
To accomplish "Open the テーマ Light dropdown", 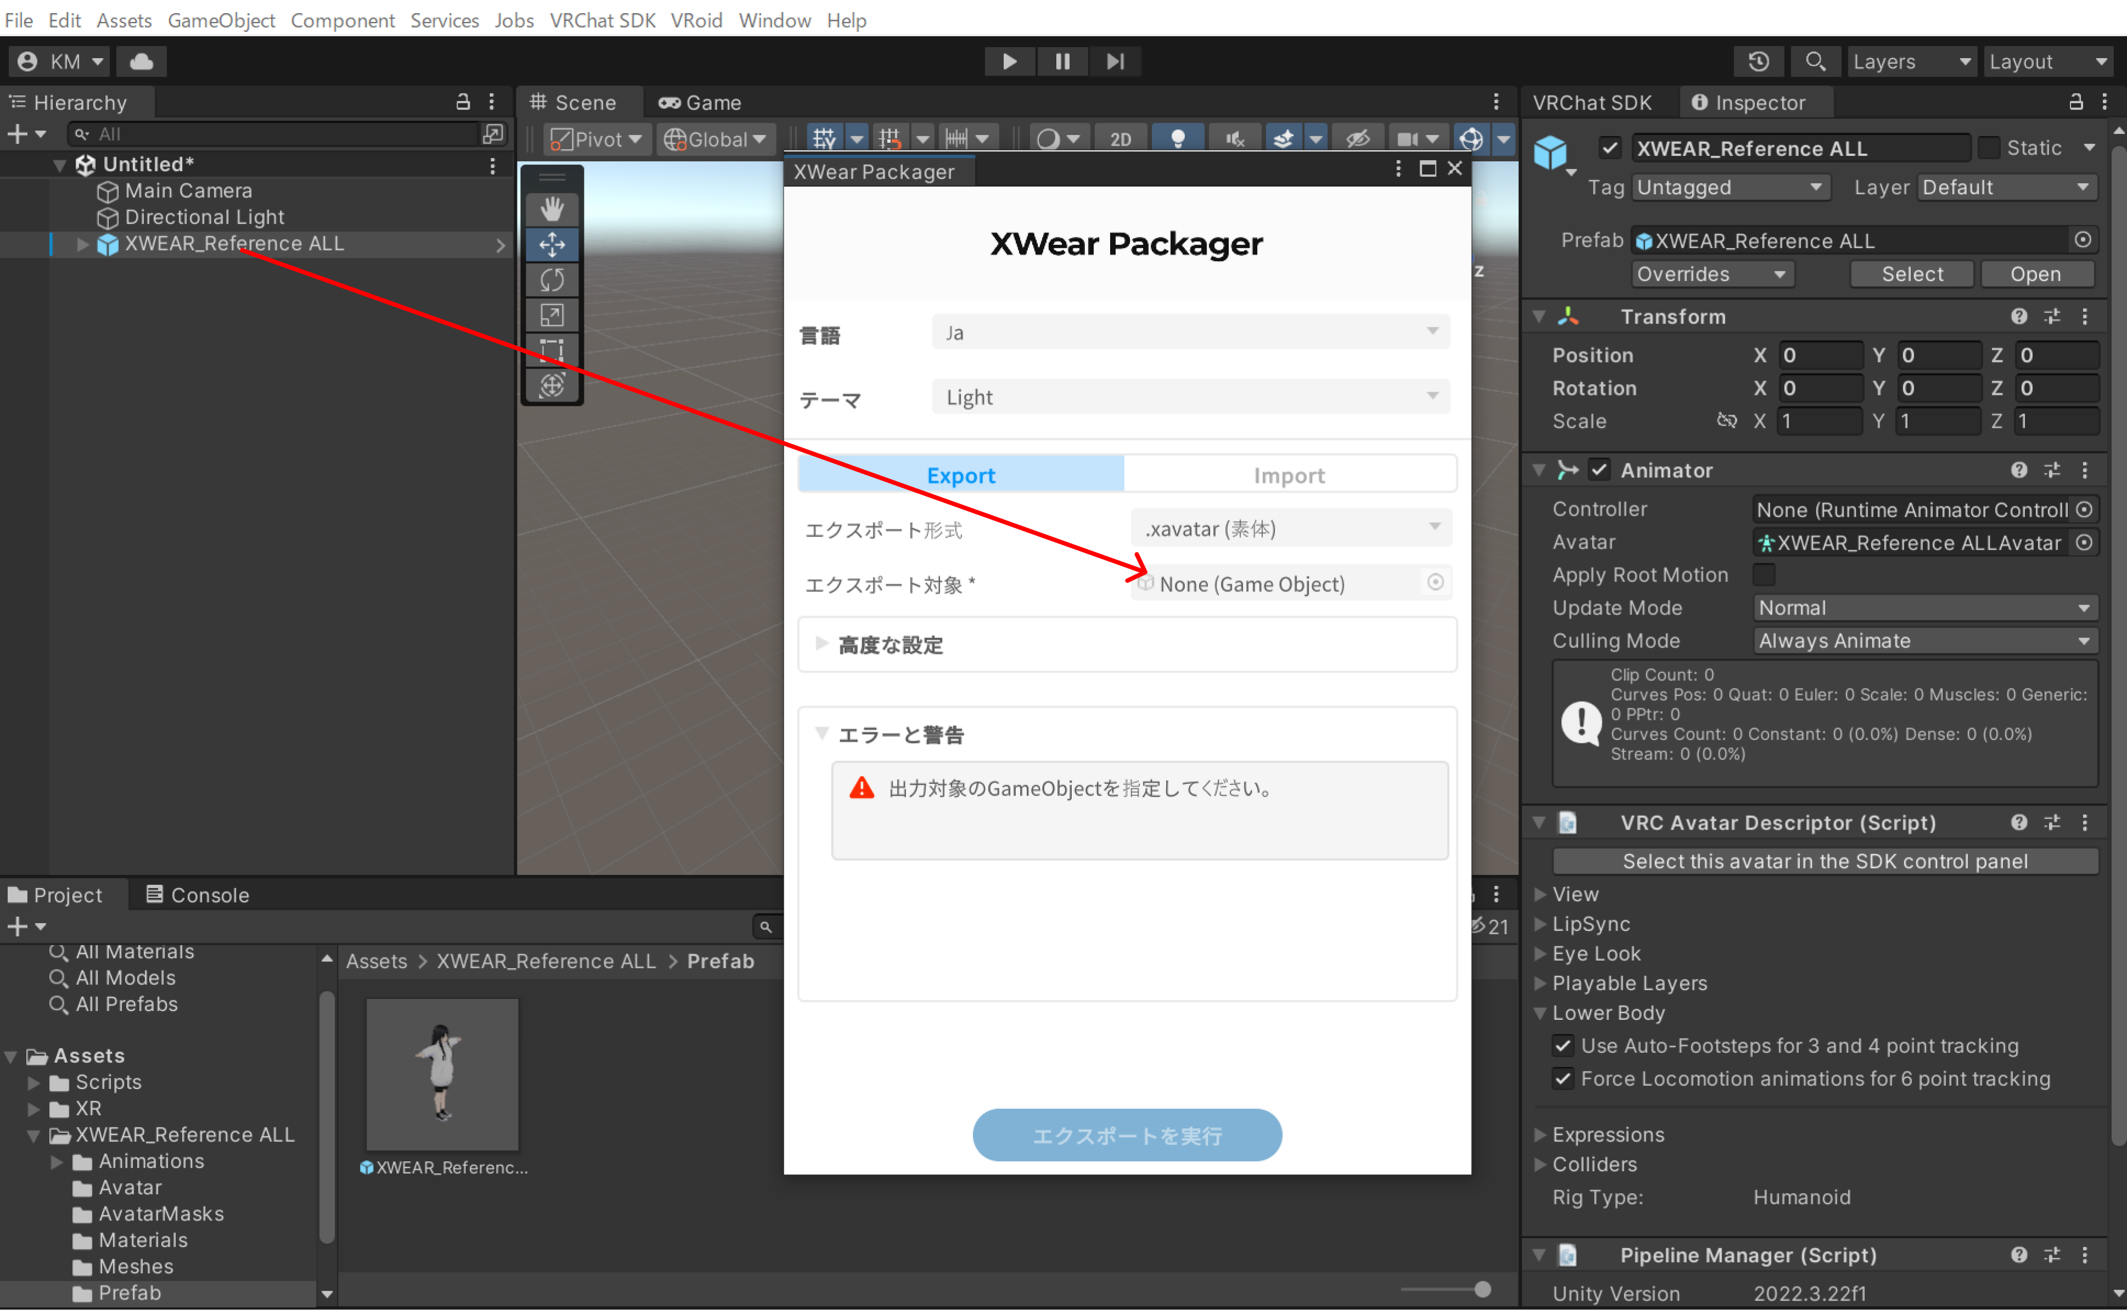I will coord(1190,398).
